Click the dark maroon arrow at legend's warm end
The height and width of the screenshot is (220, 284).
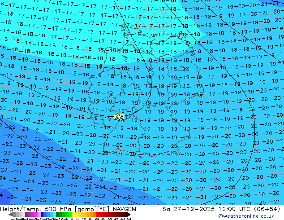click(x=129, y=215)
